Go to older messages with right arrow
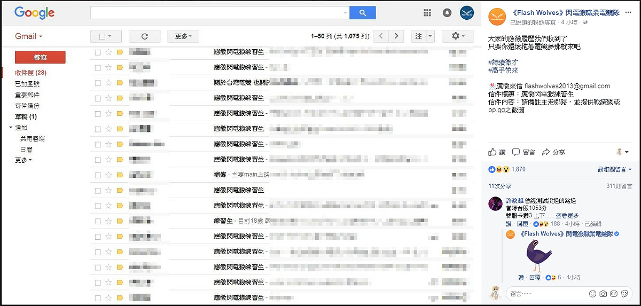 (396, 36)
